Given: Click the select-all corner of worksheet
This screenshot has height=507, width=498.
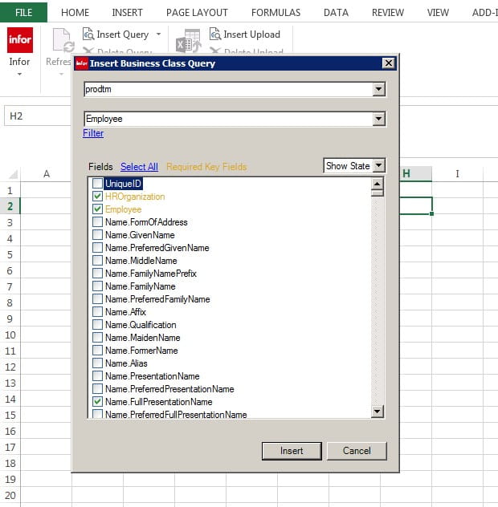Looking at the screenshot, I should point(14,174).
